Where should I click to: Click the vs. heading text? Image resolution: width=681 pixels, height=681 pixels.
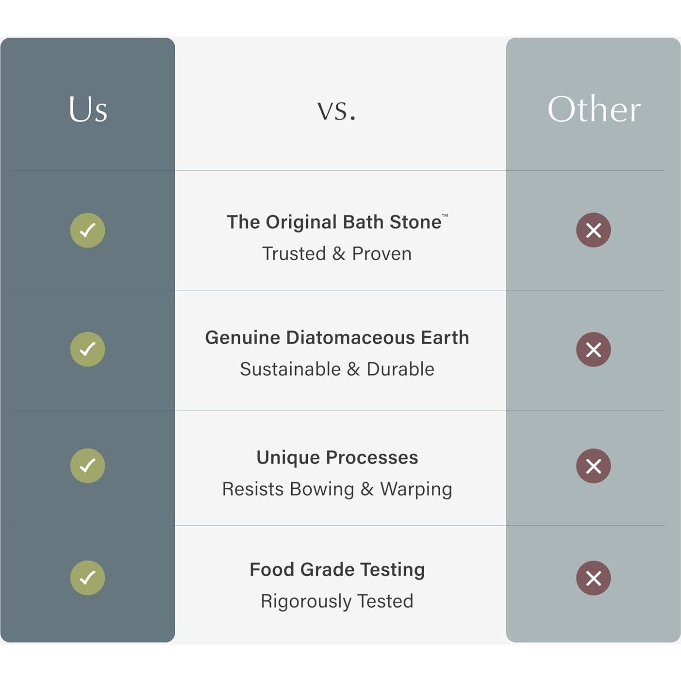pyautogui.click(x=336, y=111)
